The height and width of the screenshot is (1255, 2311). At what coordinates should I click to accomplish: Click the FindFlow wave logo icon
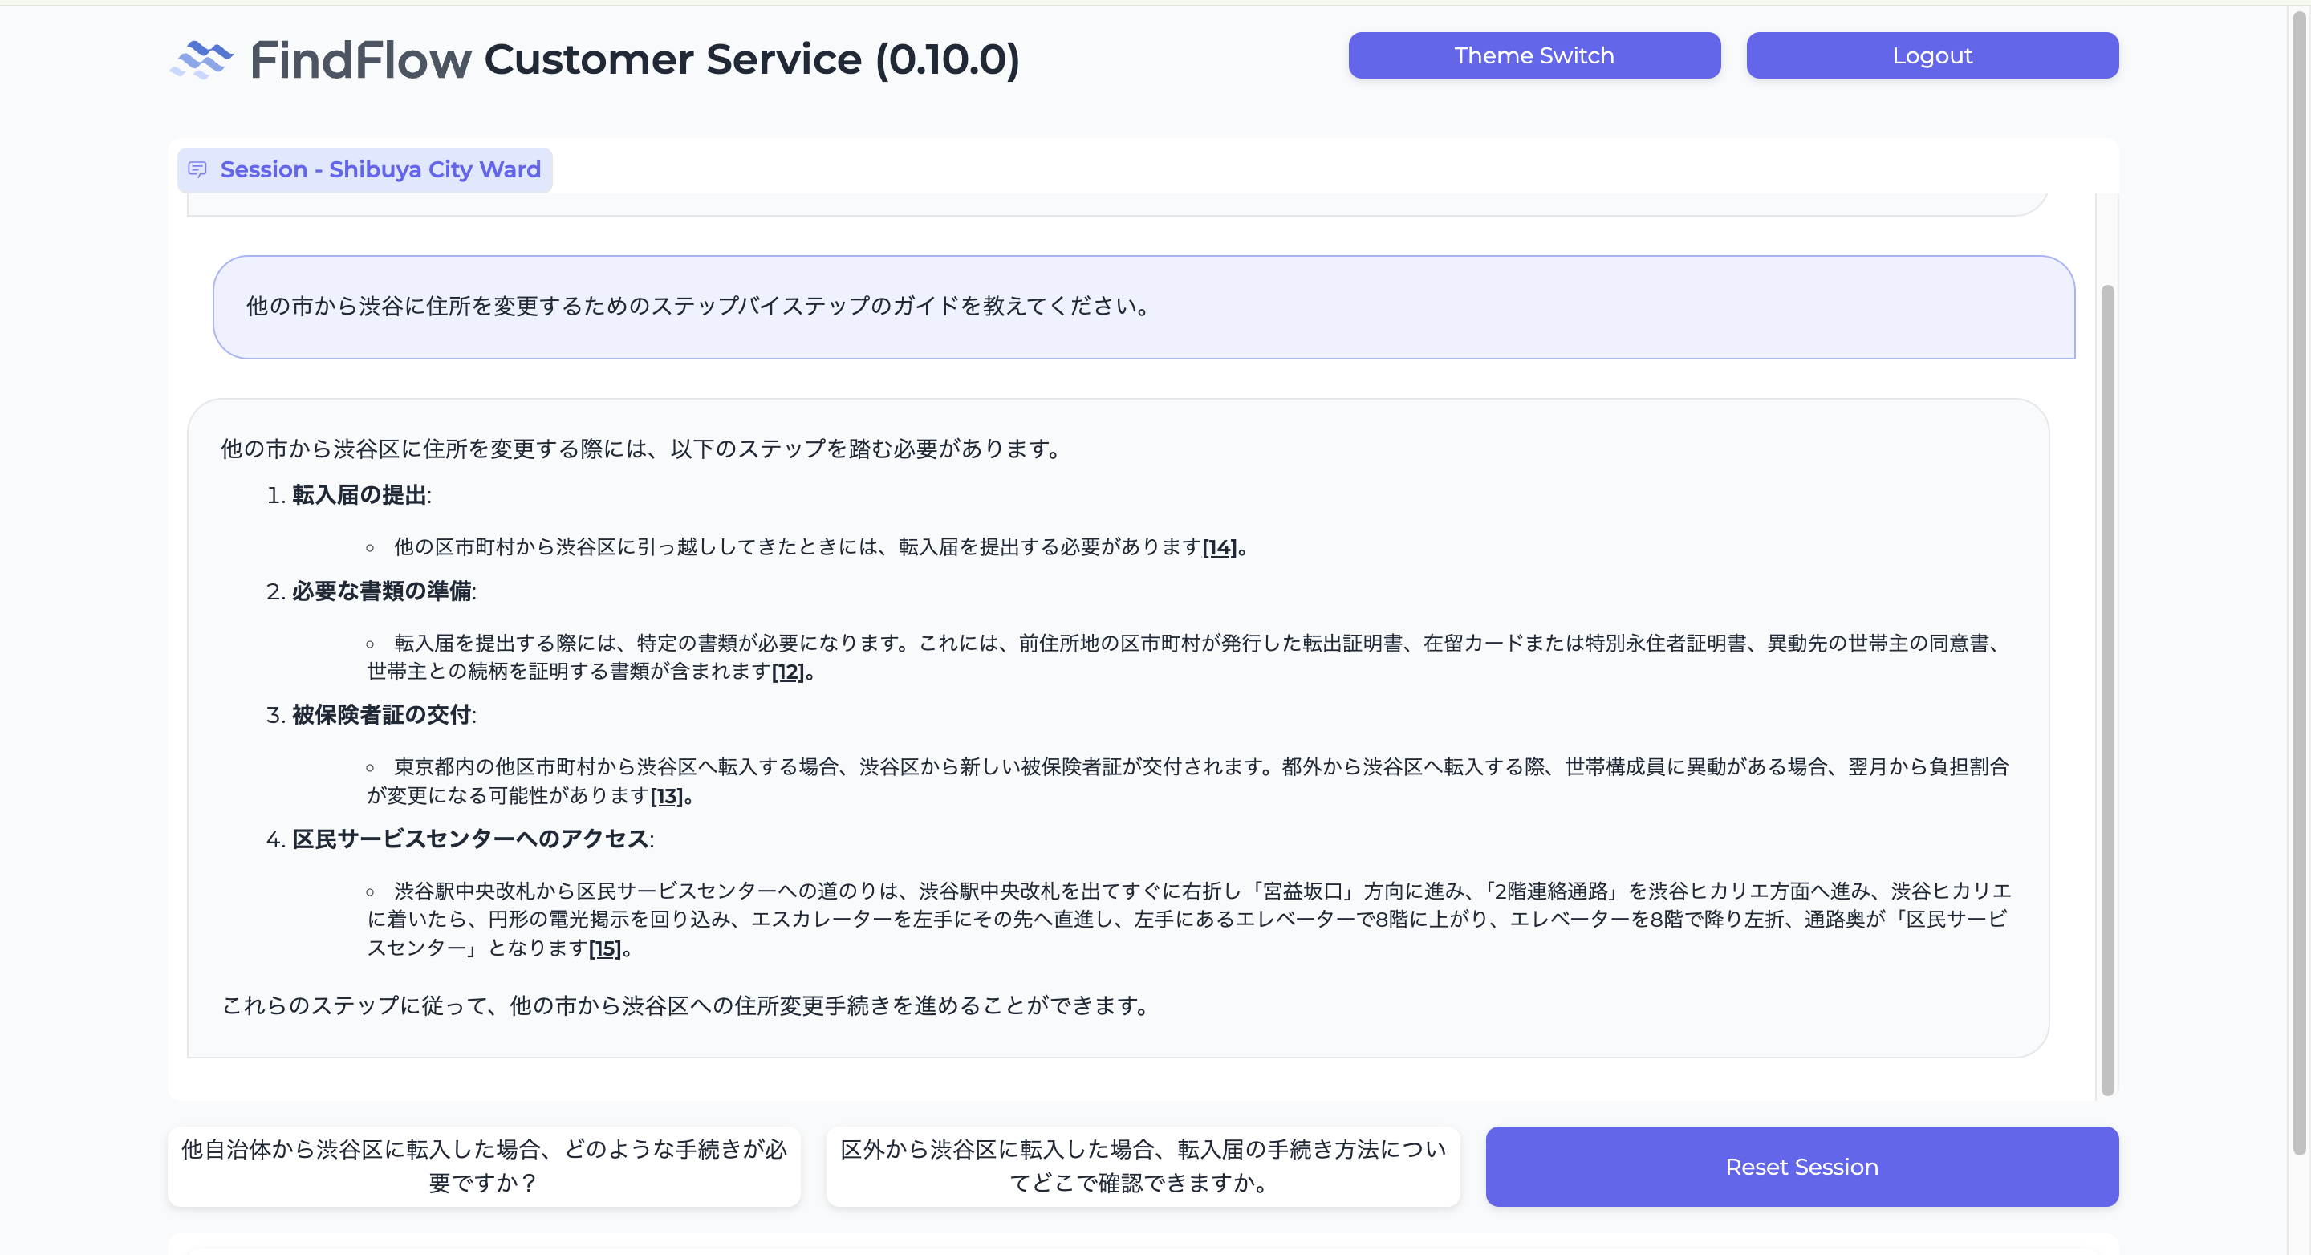pyautogui.click(x=202, y=59)
